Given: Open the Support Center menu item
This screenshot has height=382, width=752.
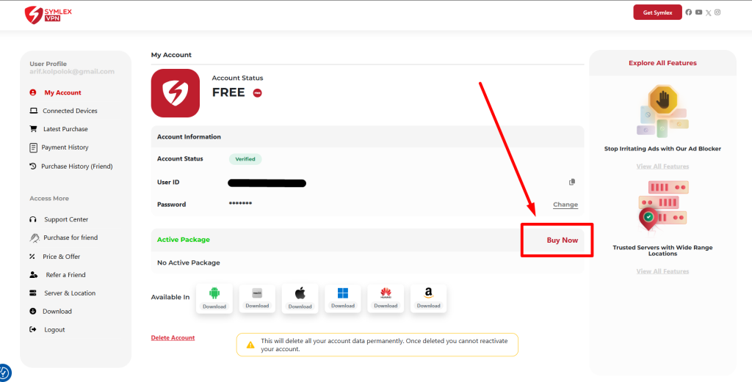Looking at the screenshot, I should tap(66, 219).
